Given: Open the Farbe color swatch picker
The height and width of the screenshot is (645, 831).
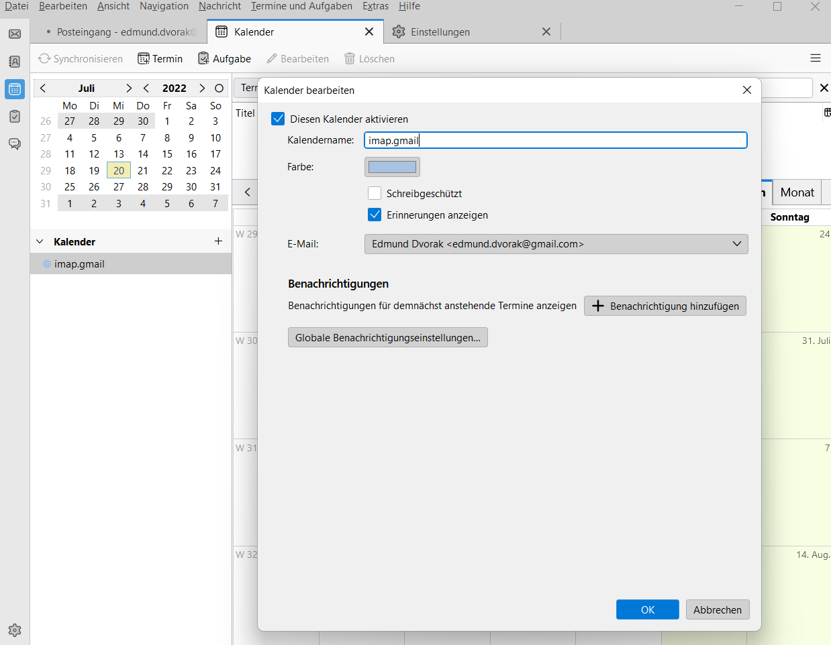Looking at the screenshot, I should [x=392, y=167].
